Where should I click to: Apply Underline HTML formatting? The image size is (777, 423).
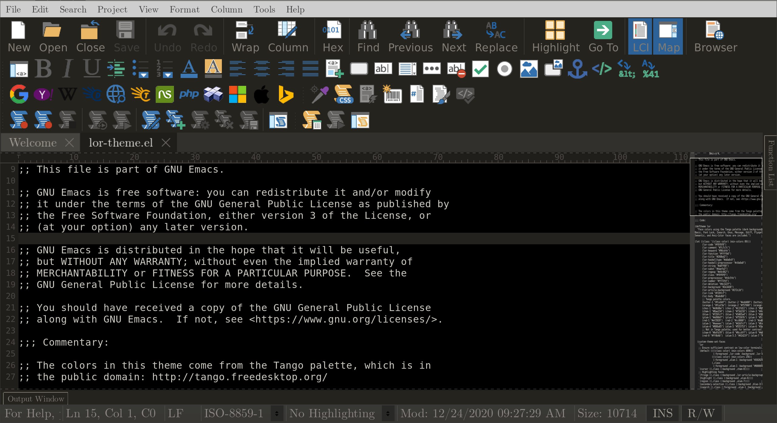(92, 69)
